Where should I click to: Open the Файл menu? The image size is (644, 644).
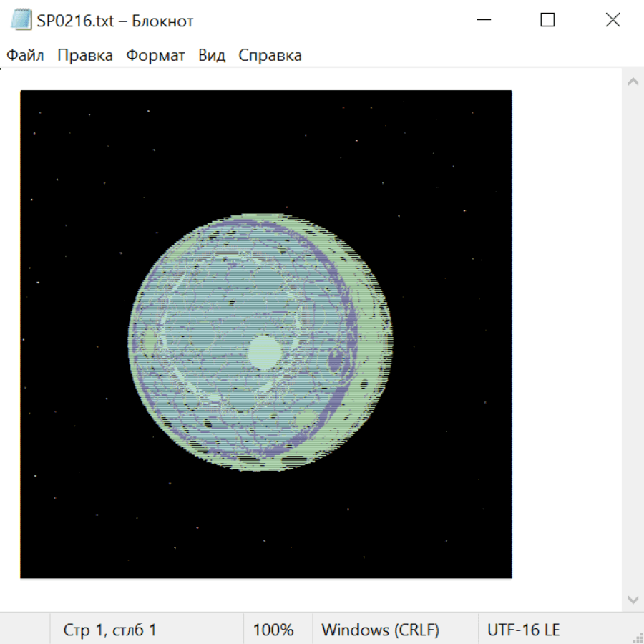click(25, 56)
